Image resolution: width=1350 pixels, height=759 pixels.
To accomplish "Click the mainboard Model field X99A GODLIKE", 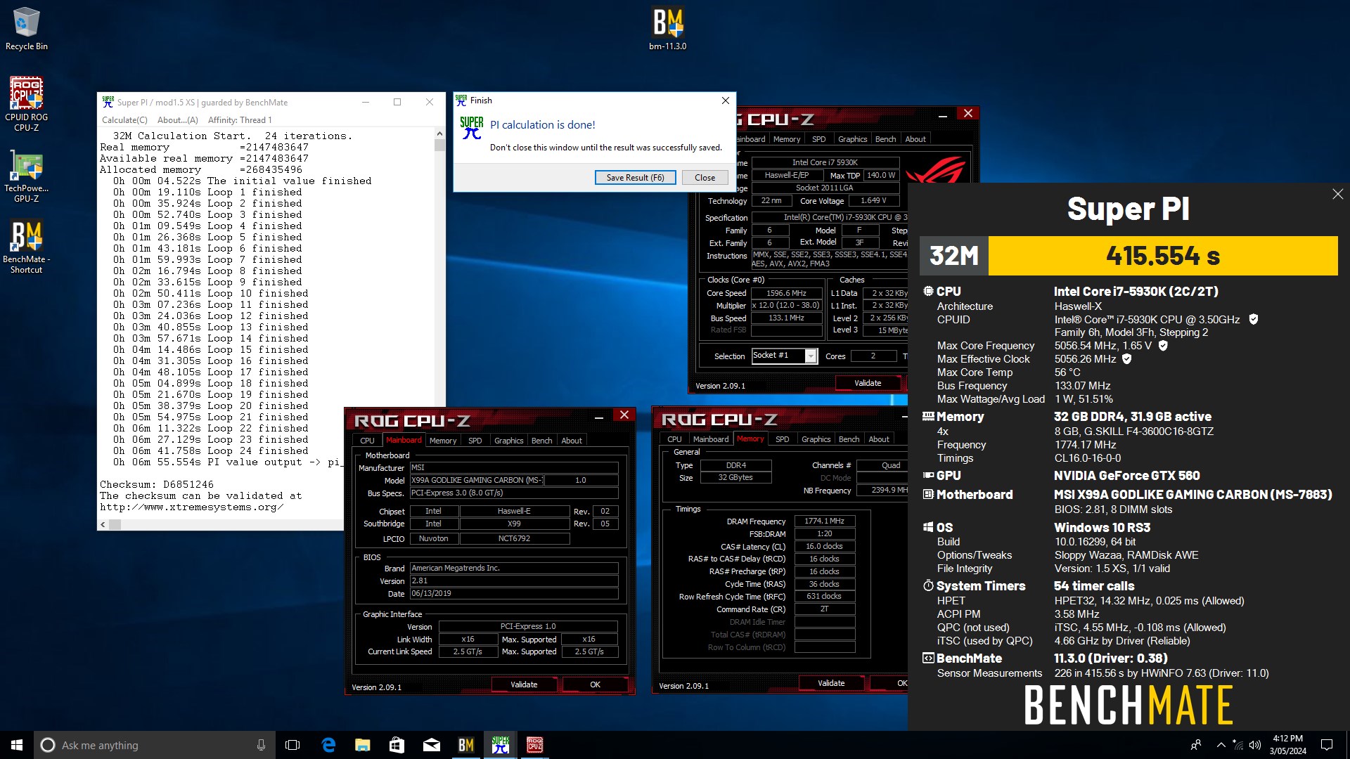I will [x=477, y=480].
